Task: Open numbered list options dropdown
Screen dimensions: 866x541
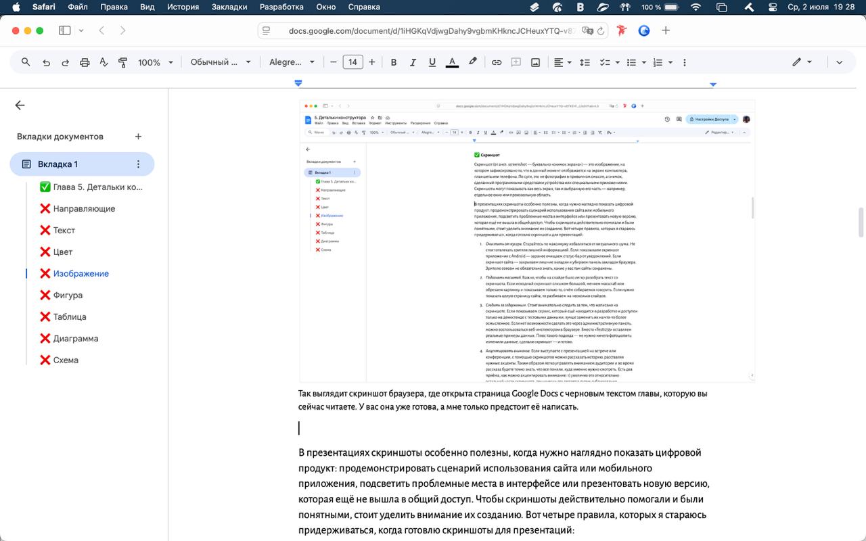Action: tap(662, 62)
